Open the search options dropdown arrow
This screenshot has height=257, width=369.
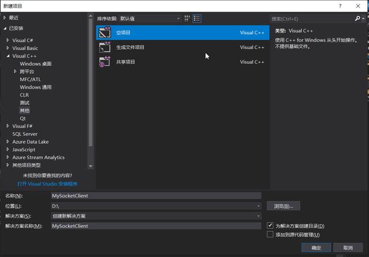point(363,18)
